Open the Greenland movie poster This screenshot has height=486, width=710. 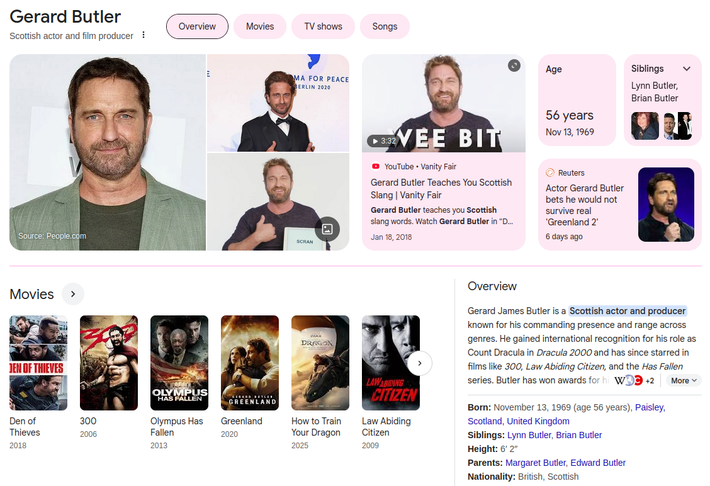tap(250, 363)
